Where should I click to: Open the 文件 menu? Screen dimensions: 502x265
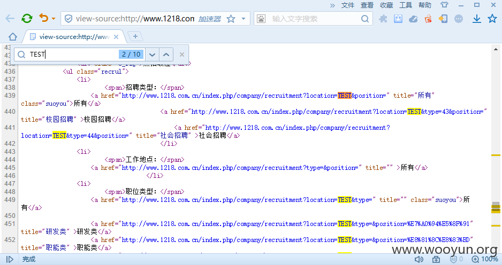(348, 5)
